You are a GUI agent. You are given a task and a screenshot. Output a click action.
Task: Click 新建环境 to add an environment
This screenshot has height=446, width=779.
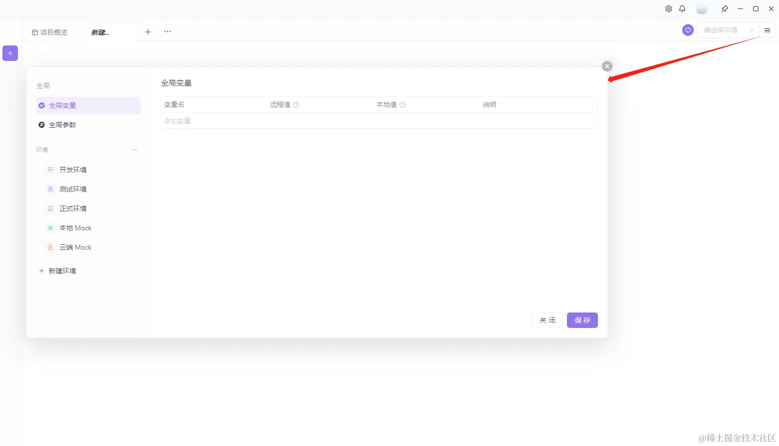(x=58, y=271)
